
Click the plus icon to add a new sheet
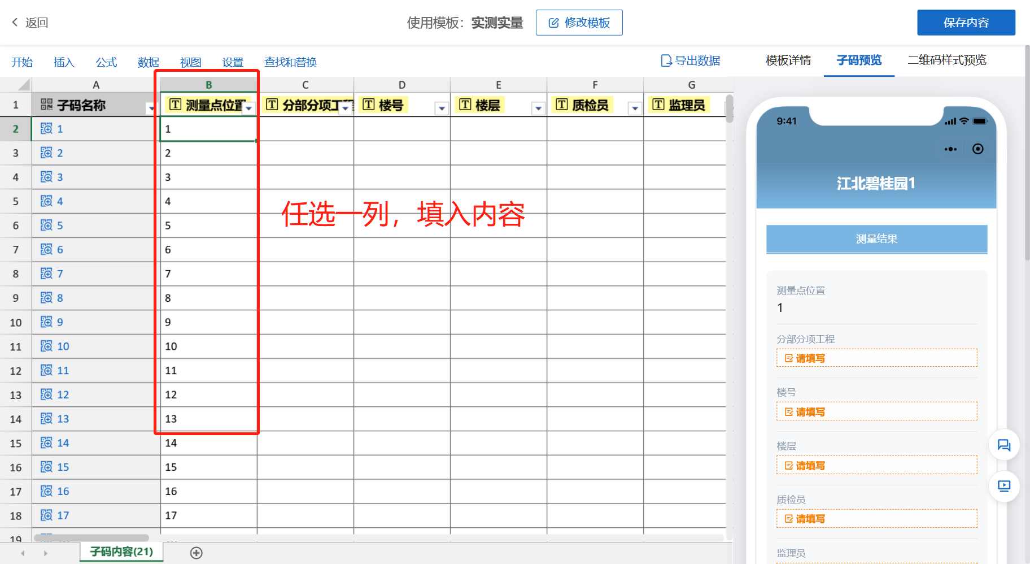pyautogui.click(x=197, y=552)
